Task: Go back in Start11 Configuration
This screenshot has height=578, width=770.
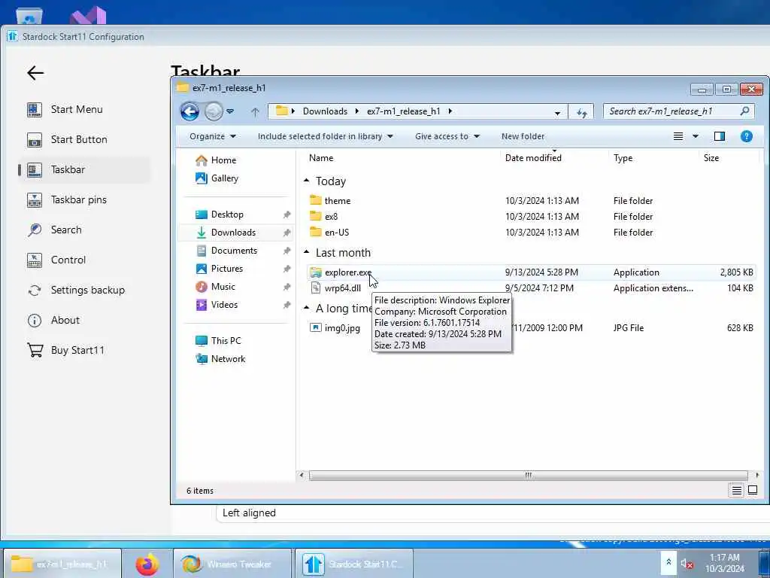Action: coord(35,73)
